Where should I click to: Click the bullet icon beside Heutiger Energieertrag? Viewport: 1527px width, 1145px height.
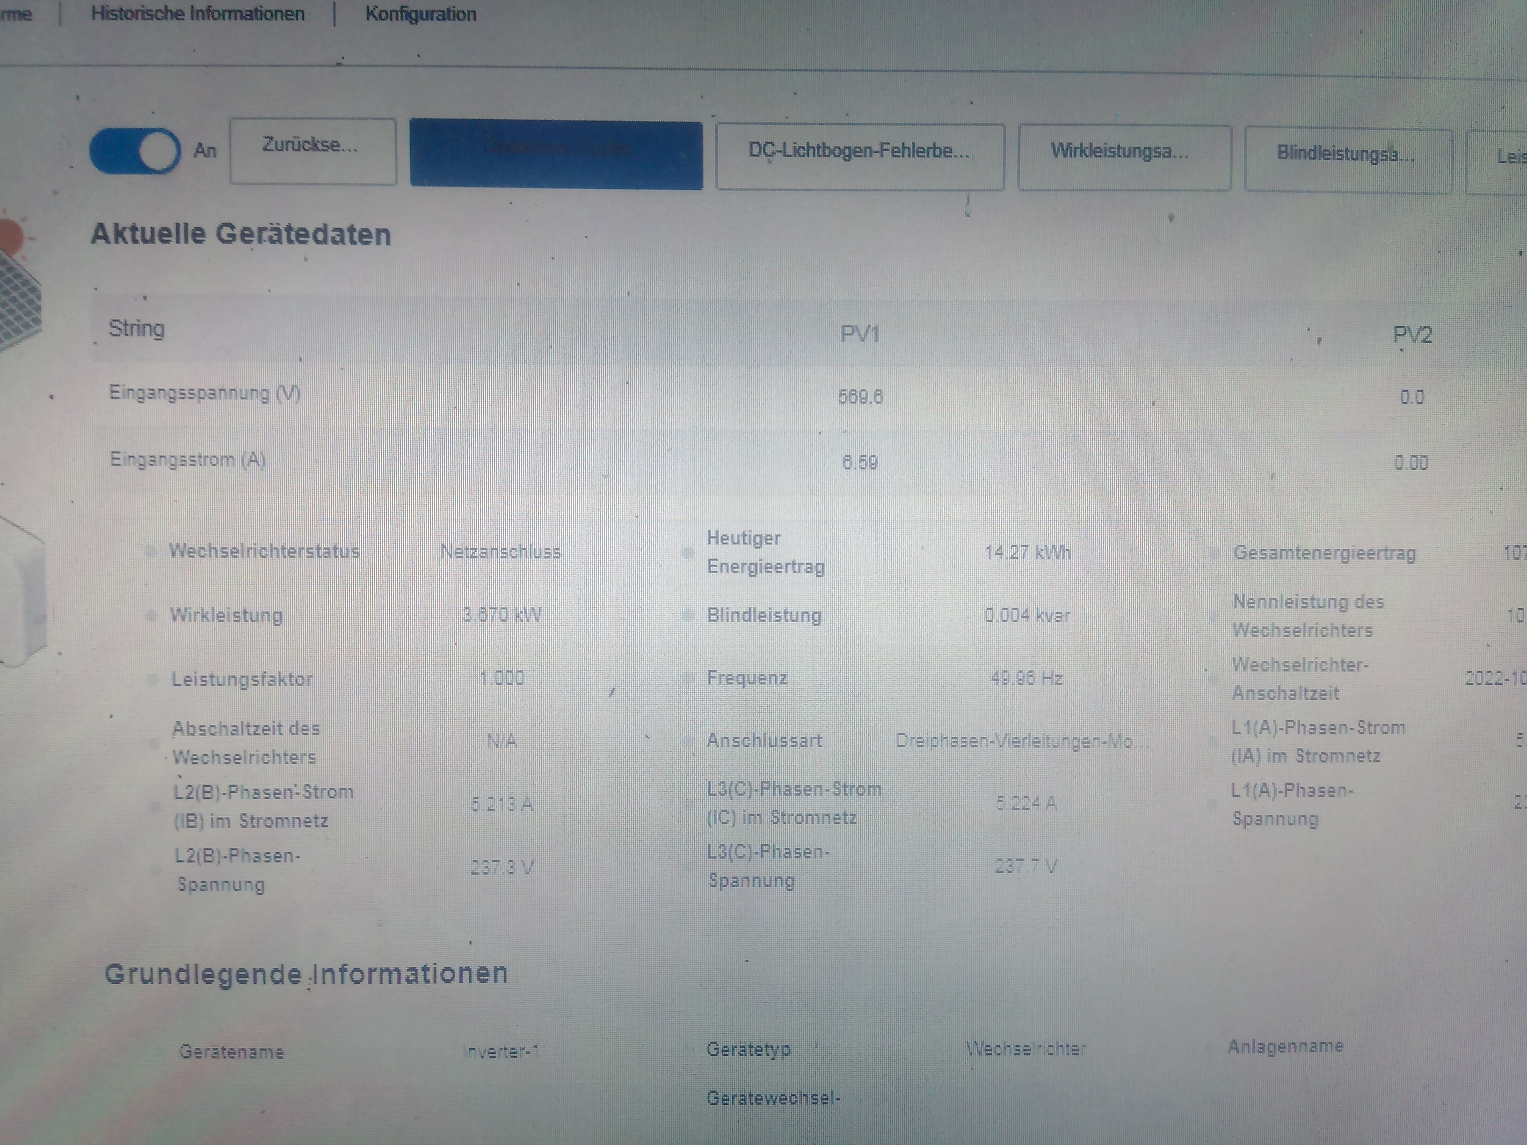688,552
